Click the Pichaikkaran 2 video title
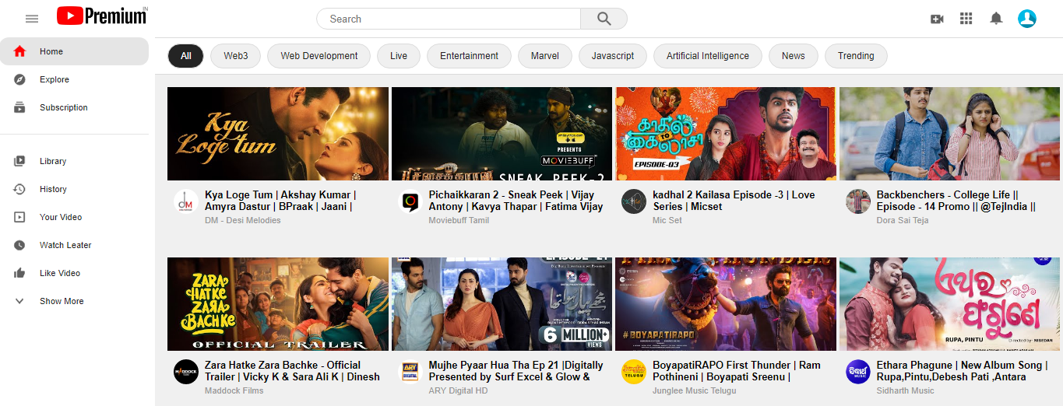This screenshot has height=406, width=1063. point(516,201)
